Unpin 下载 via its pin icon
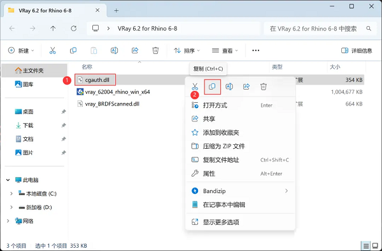Viewport: 382px width, 251px height. [x=64, y=125]
